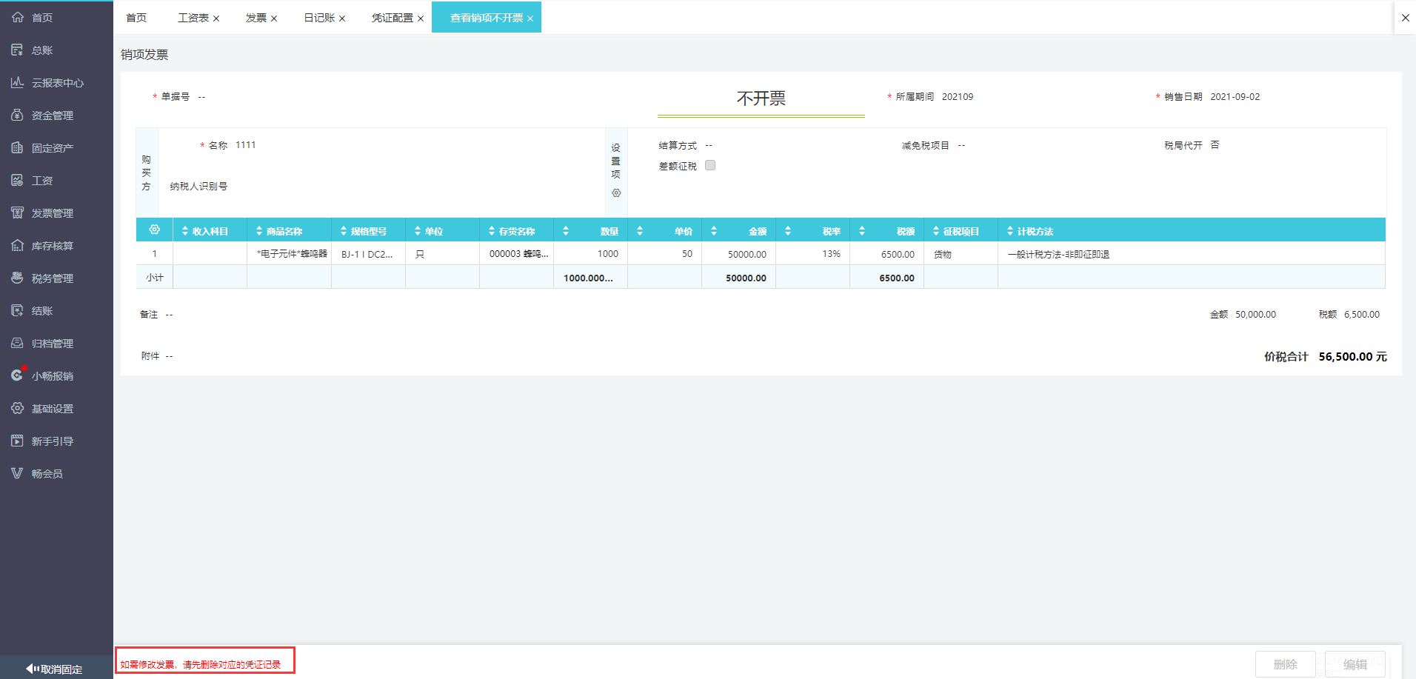1416x679 pixels.
Task: Open table column settings gear icon
Action: point(154,230)
